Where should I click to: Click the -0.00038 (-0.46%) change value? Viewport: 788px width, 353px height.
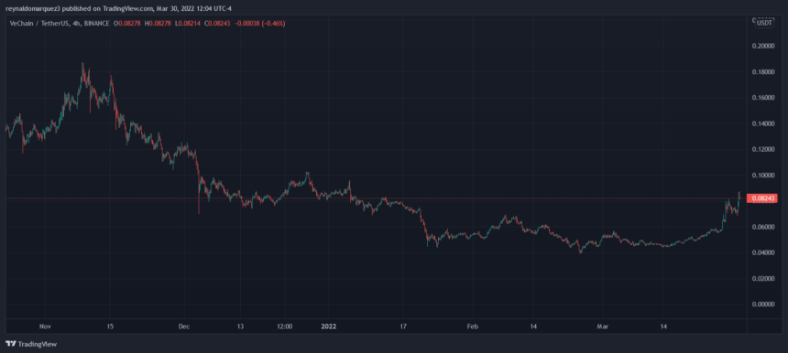click(259, 23)
